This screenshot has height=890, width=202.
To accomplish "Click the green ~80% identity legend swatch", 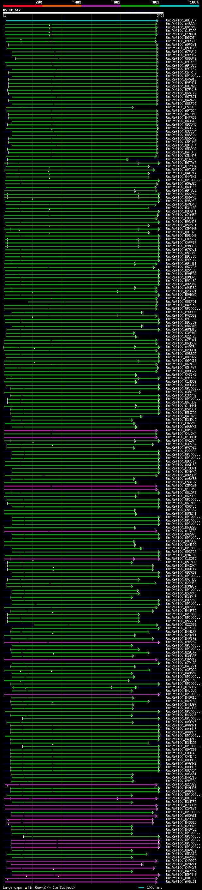I will tap(140, 6).
